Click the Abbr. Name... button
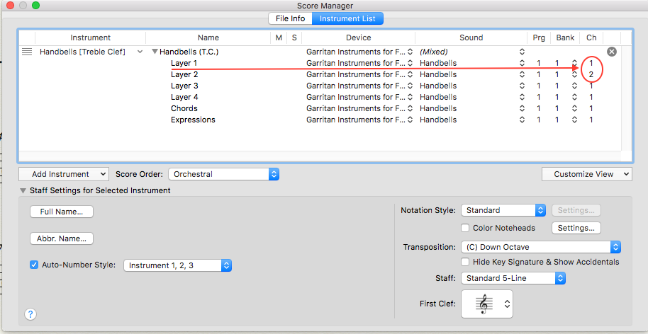Image resolution: width=648 pixels, height=334 pixels. coord(62,238)
